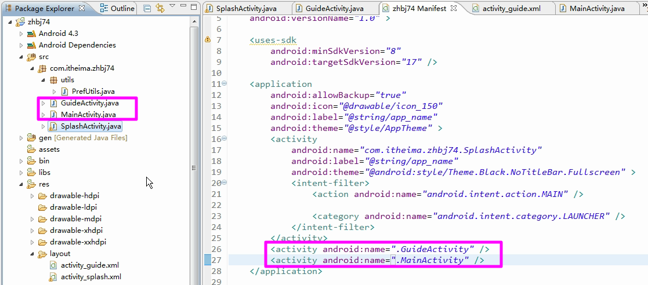The height and width of the screenshot is (285, 648).
Task: Click the activity_splash.xml file icon
Action: (53, 277)
